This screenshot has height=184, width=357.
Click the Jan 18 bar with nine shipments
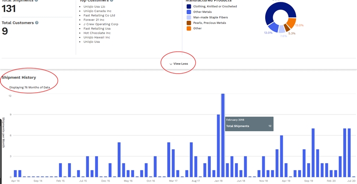(x=218, y=145)
